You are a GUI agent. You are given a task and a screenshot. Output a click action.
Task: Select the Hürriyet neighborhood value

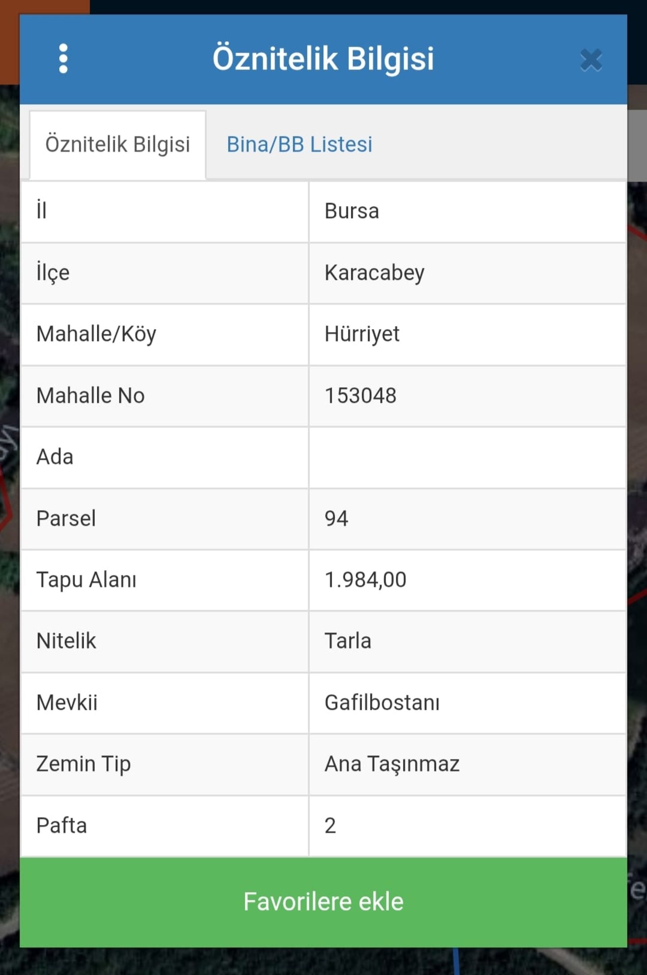pos(362,334)
